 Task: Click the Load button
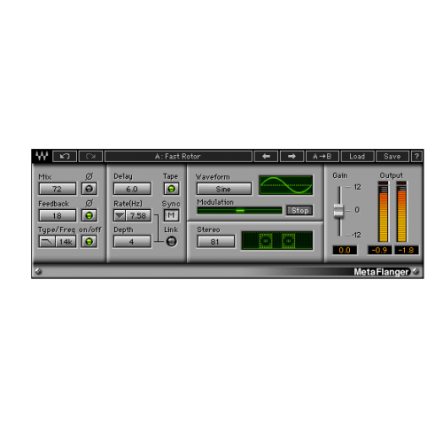(x=357, y=156)
